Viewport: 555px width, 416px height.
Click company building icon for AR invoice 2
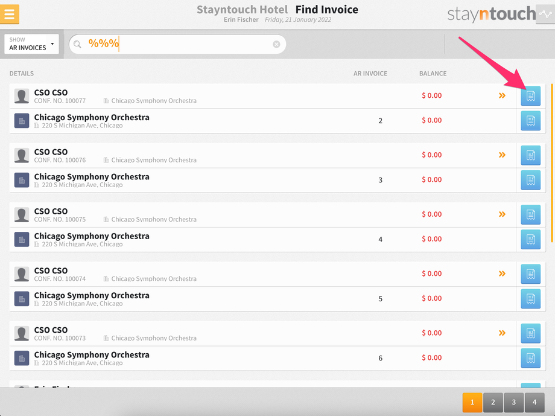click(x=22, y=121)
